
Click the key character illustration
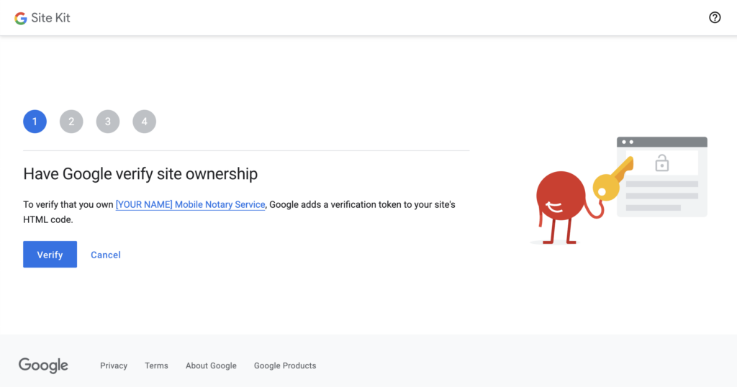[x=618, y=191]
